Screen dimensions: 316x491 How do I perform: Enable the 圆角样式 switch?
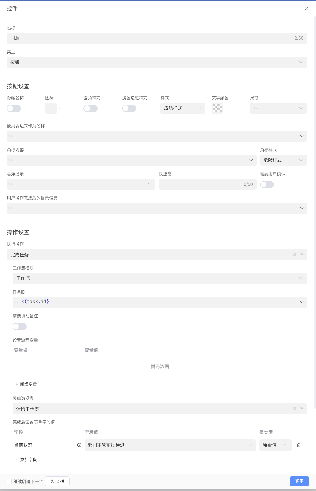point(91,108)
